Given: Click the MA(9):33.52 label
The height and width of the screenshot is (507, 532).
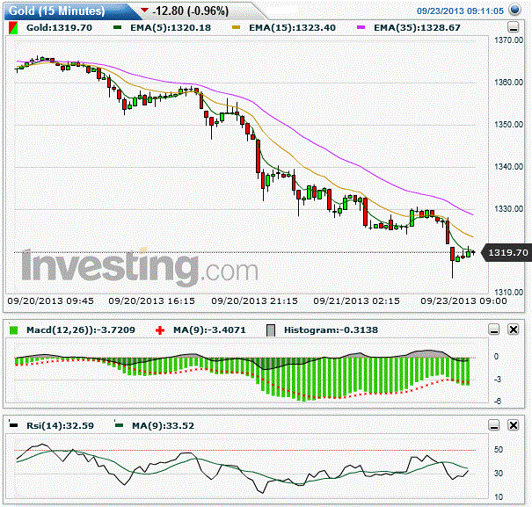Looking at the screenshot, I should tap(163, 425).
